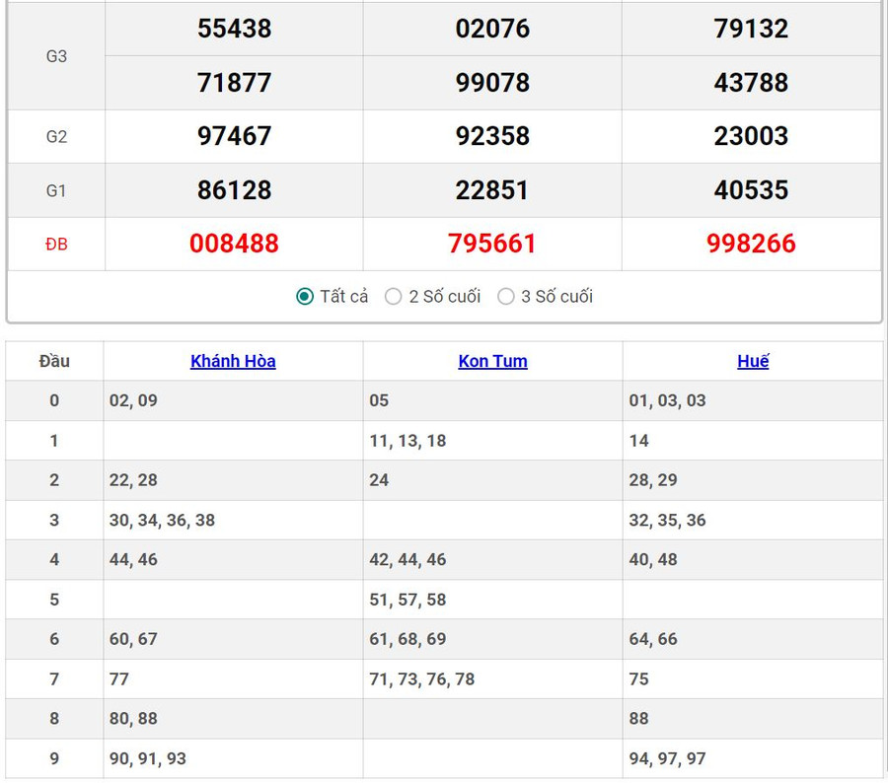Click the G3 result 55438
The image size is (888, 783).
(234, 29)
